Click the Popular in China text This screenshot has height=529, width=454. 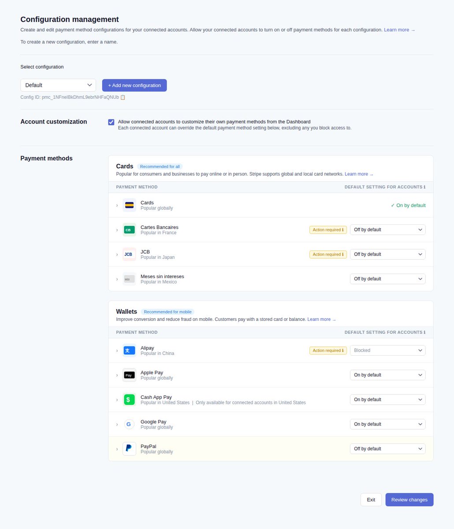[157, 354]
